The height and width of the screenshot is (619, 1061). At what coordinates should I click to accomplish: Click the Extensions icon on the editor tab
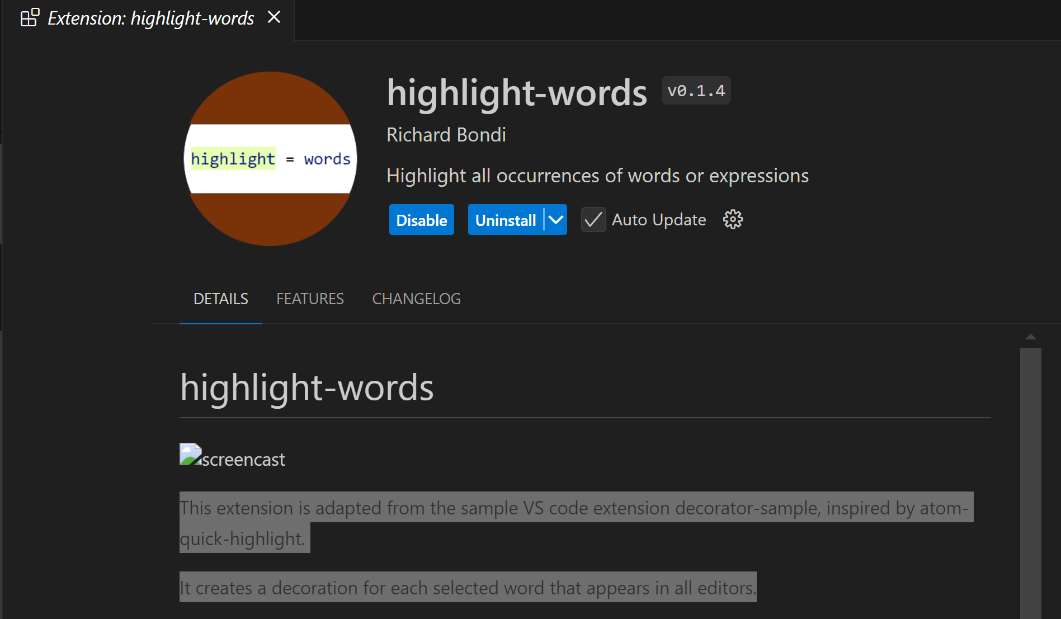(29, 17)
